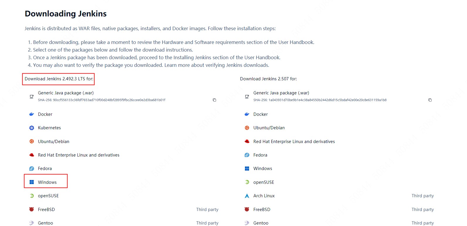Click 'Third party' label beside weekly FreeBSD

[x=423, y=210]
